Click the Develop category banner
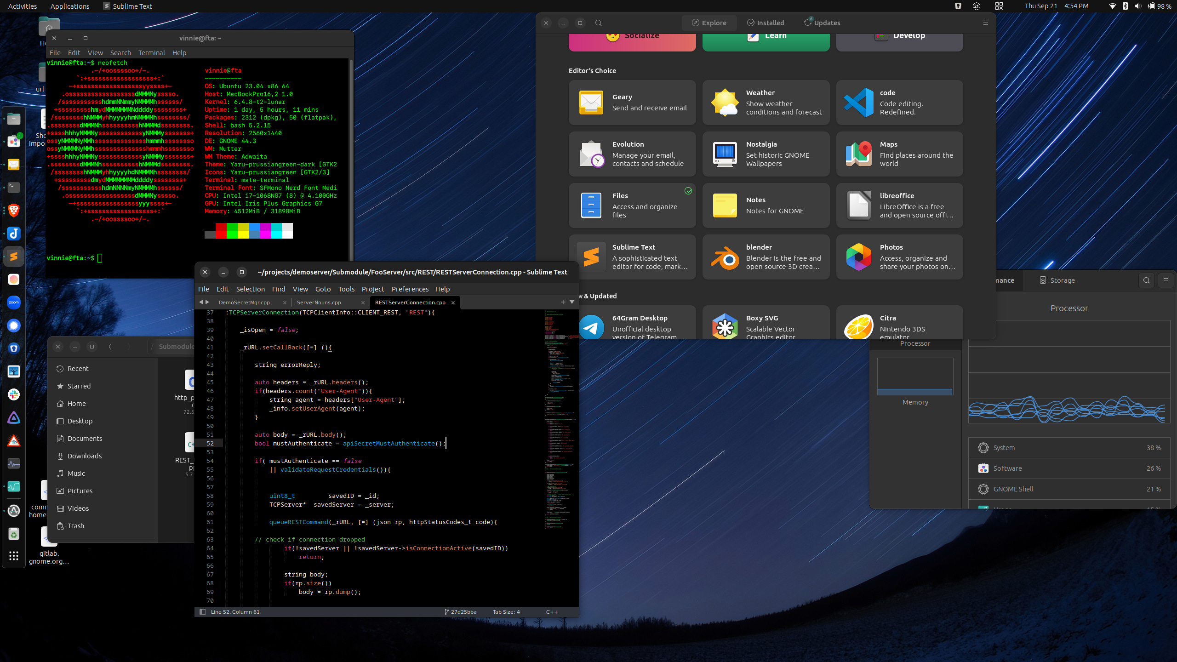This screenshot has height=662, width=1177. pyautogui.click(x=900, y=42)
